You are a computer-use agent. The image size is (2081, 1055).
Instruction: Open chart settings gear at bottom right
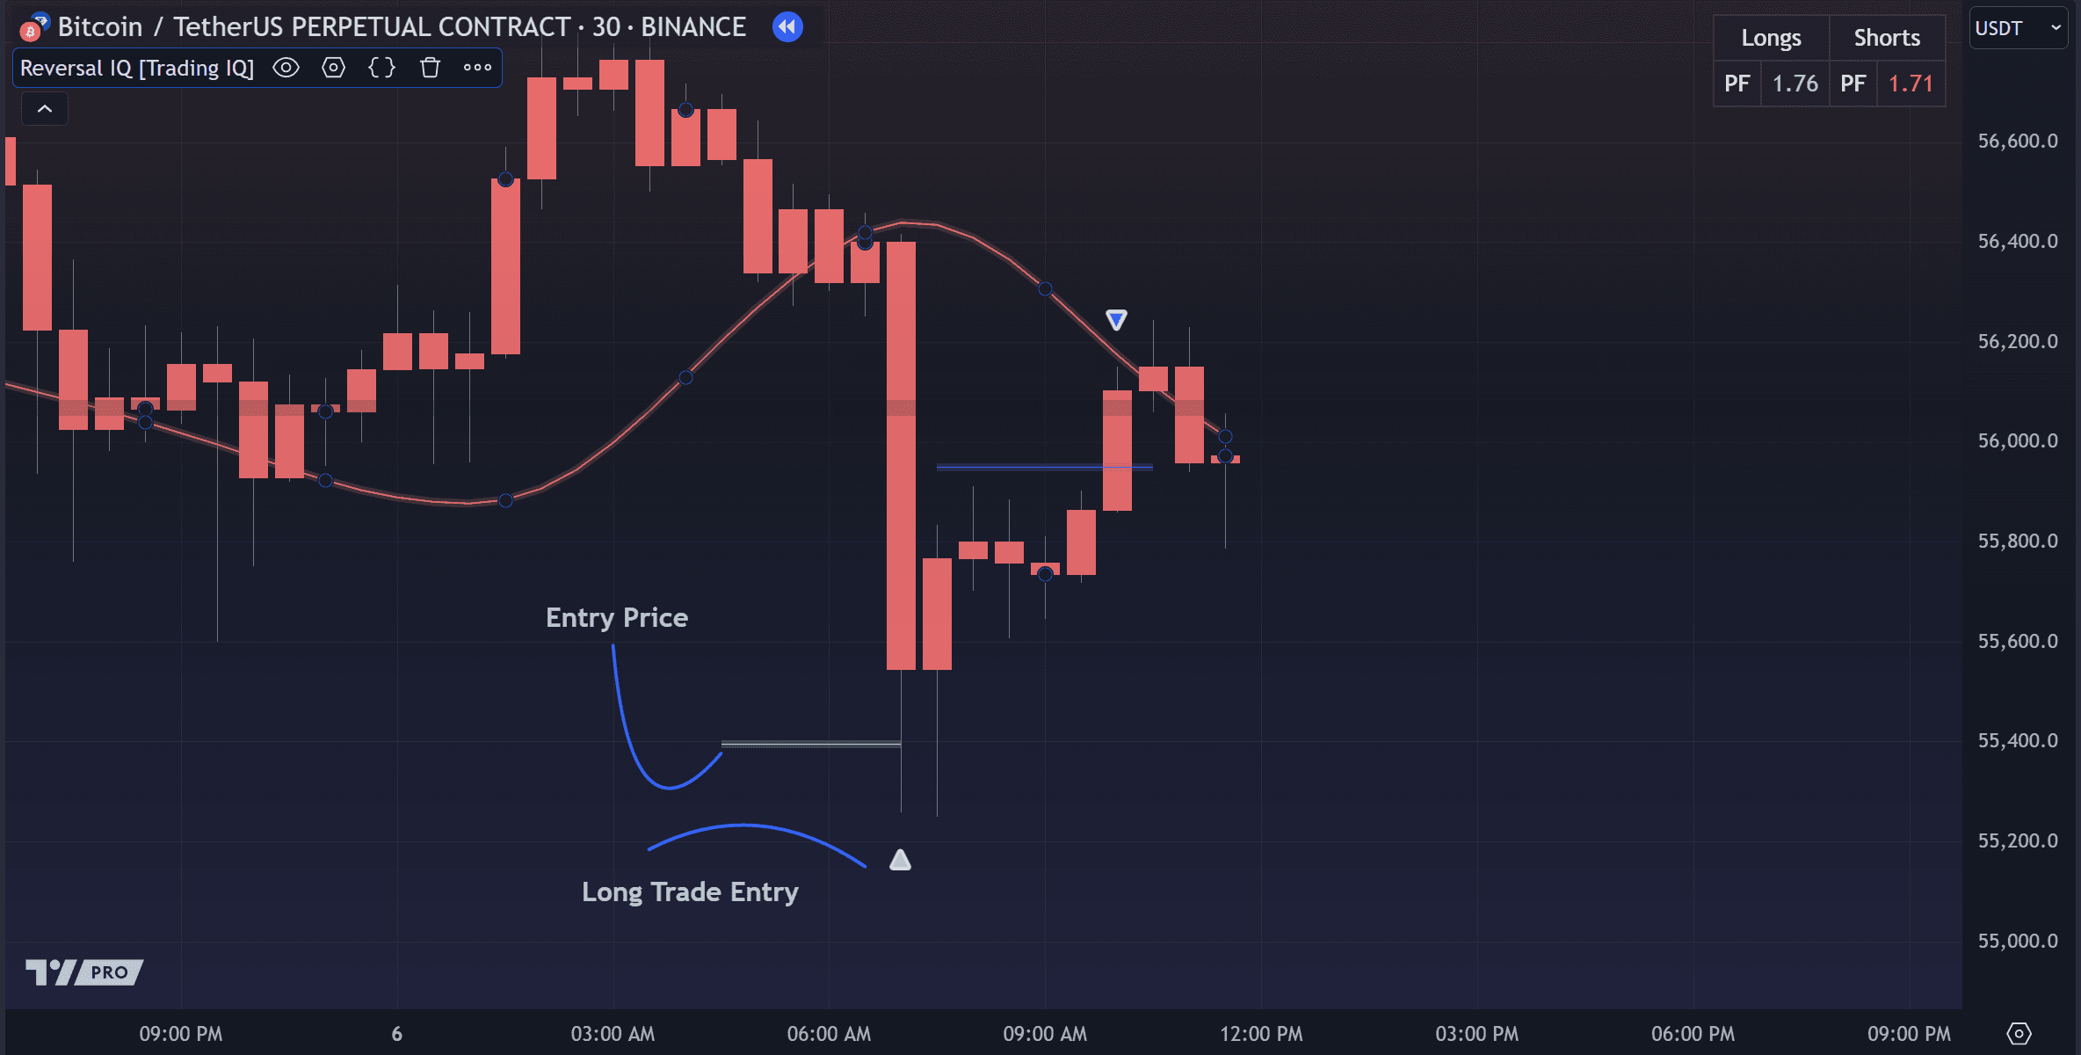tap(2019, 1034)
